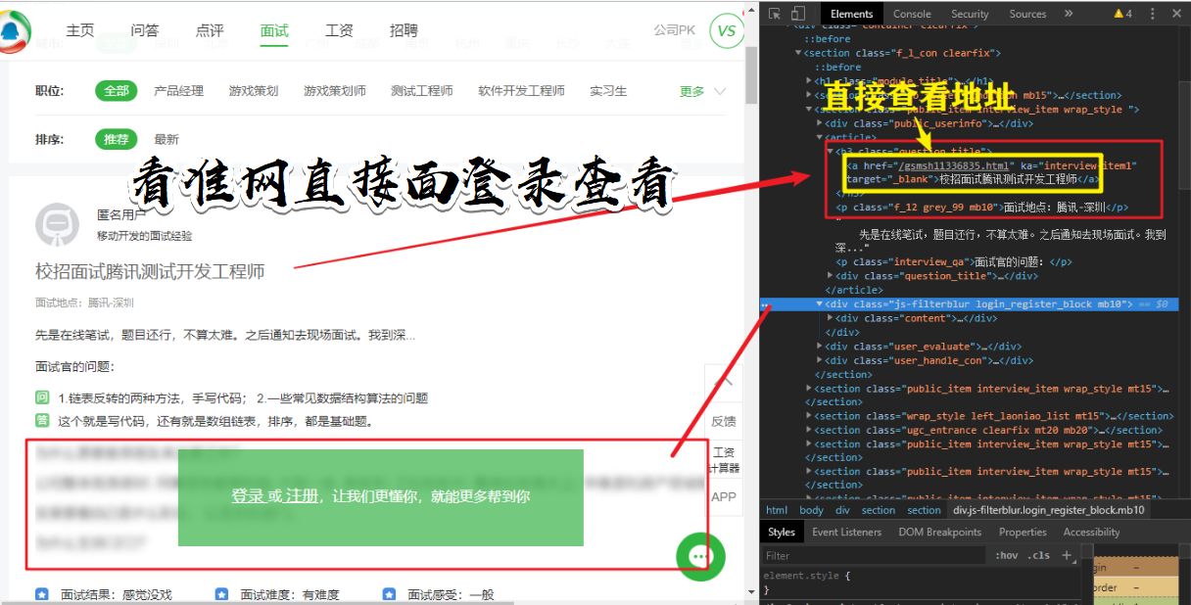1191x605 pixels.
Task: Click the page vertical scrollbar thumb
Action: click(x=751, y=73)
